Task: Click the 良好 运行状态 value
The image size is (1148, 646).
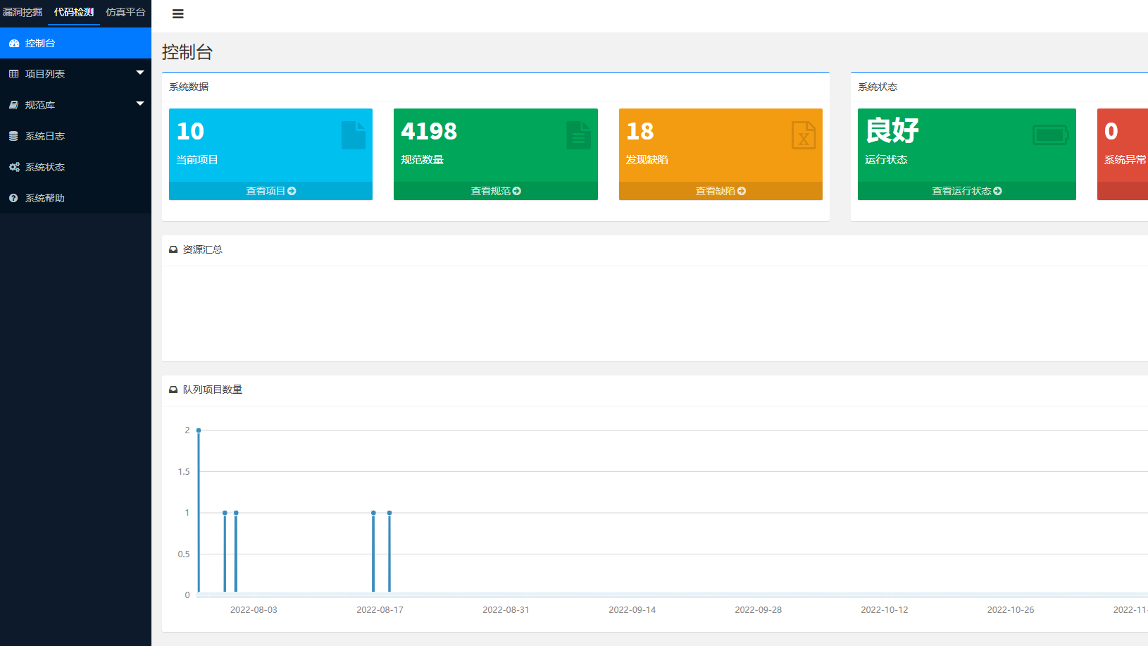Action: click(892, 130)
